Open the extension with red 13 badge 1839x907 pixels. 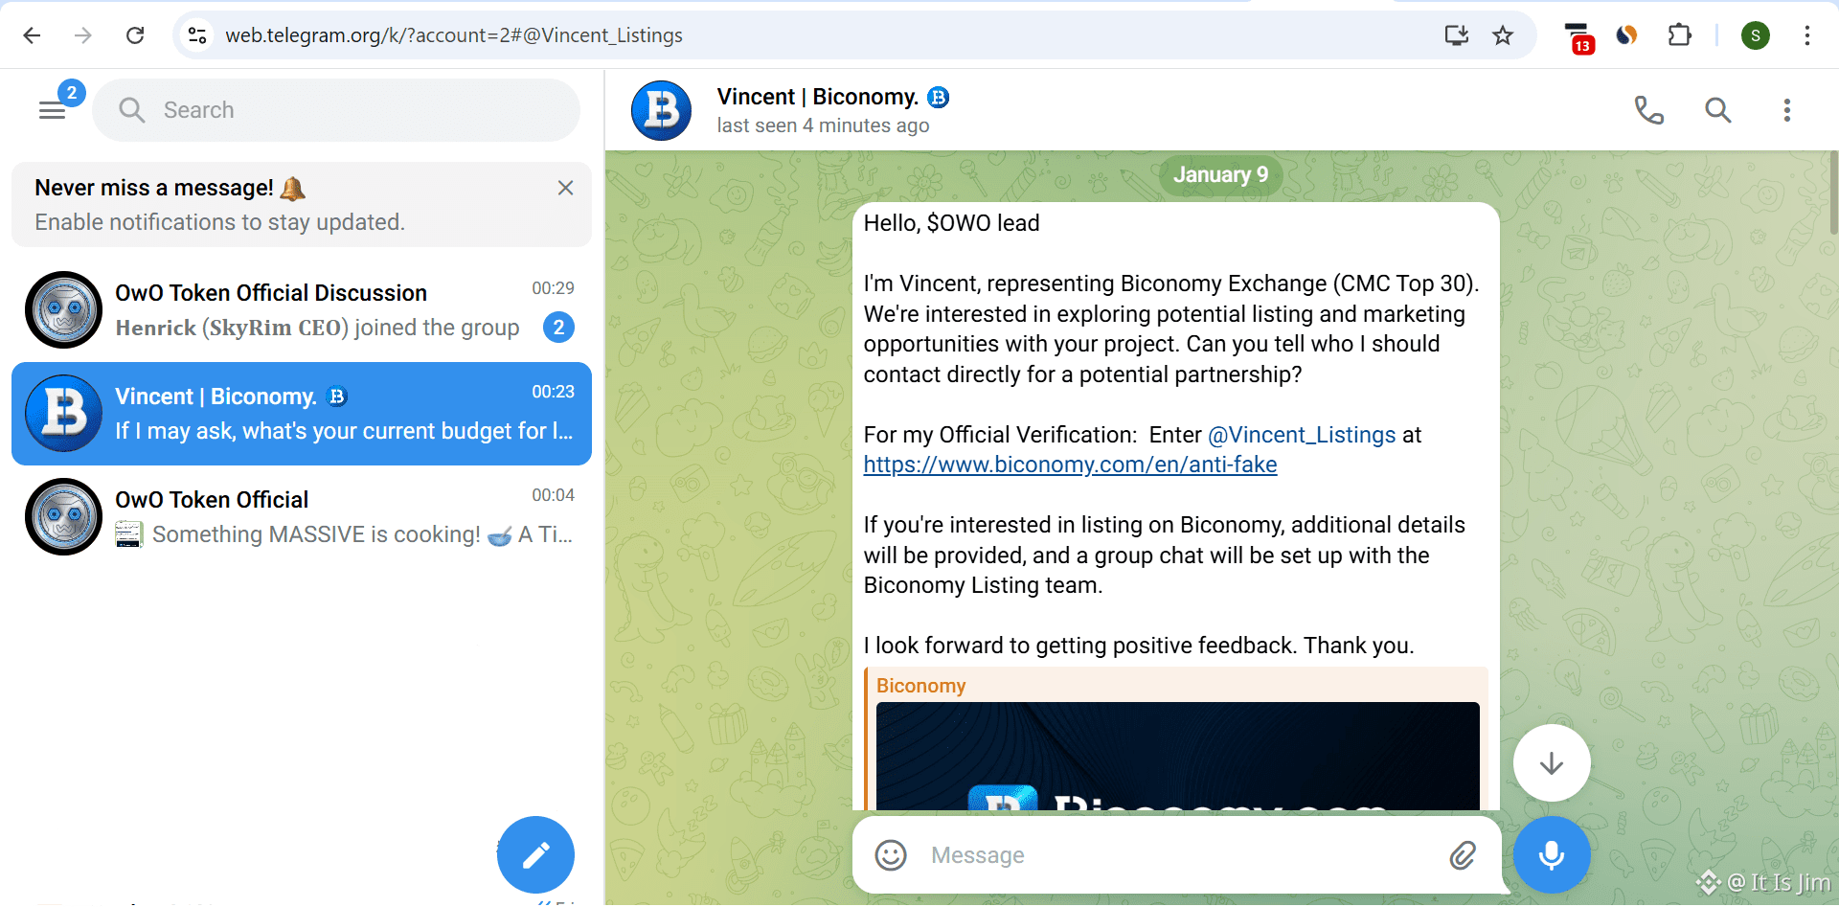[1578, 37]
